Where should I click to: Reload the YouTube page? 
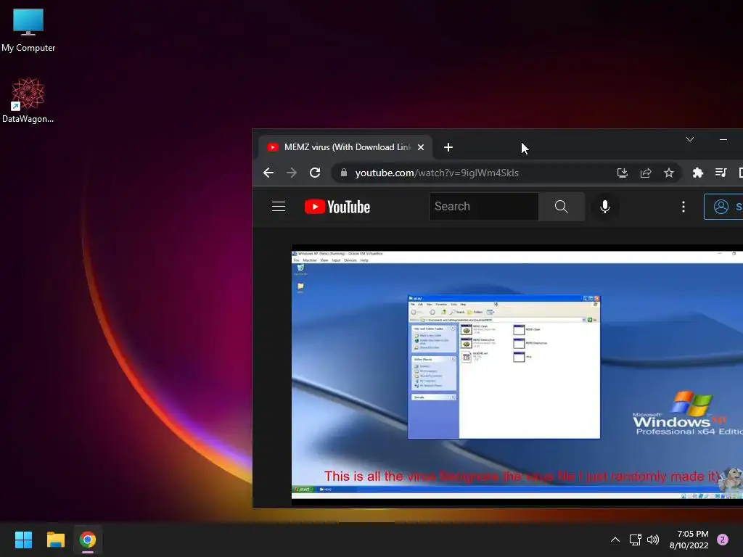(315, 173)
